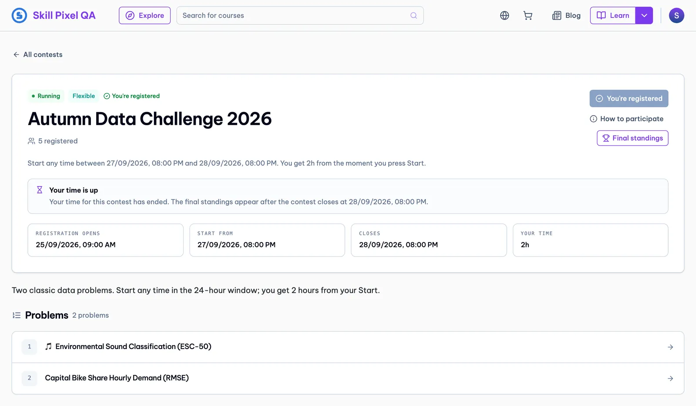Open the Explore menu
The image size is (696, 406).
tap(145, 16)
